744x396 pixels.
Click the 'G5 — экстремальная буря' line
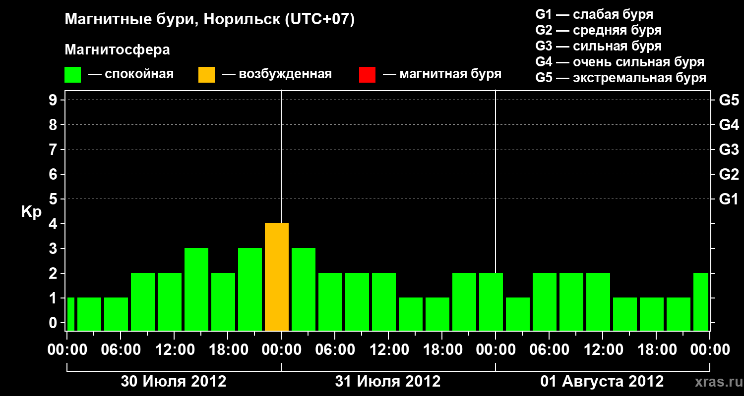(620, 78)
